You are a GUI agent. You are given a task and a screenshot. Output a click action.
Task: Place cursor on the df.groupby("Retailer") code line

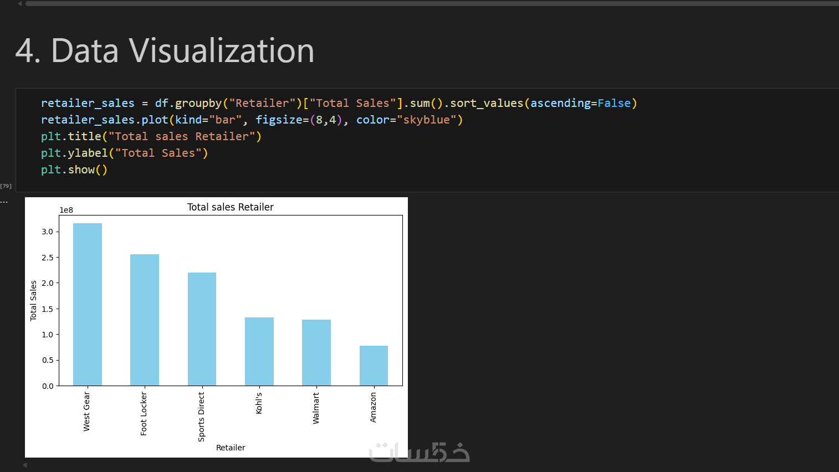[x=339, y=103]
